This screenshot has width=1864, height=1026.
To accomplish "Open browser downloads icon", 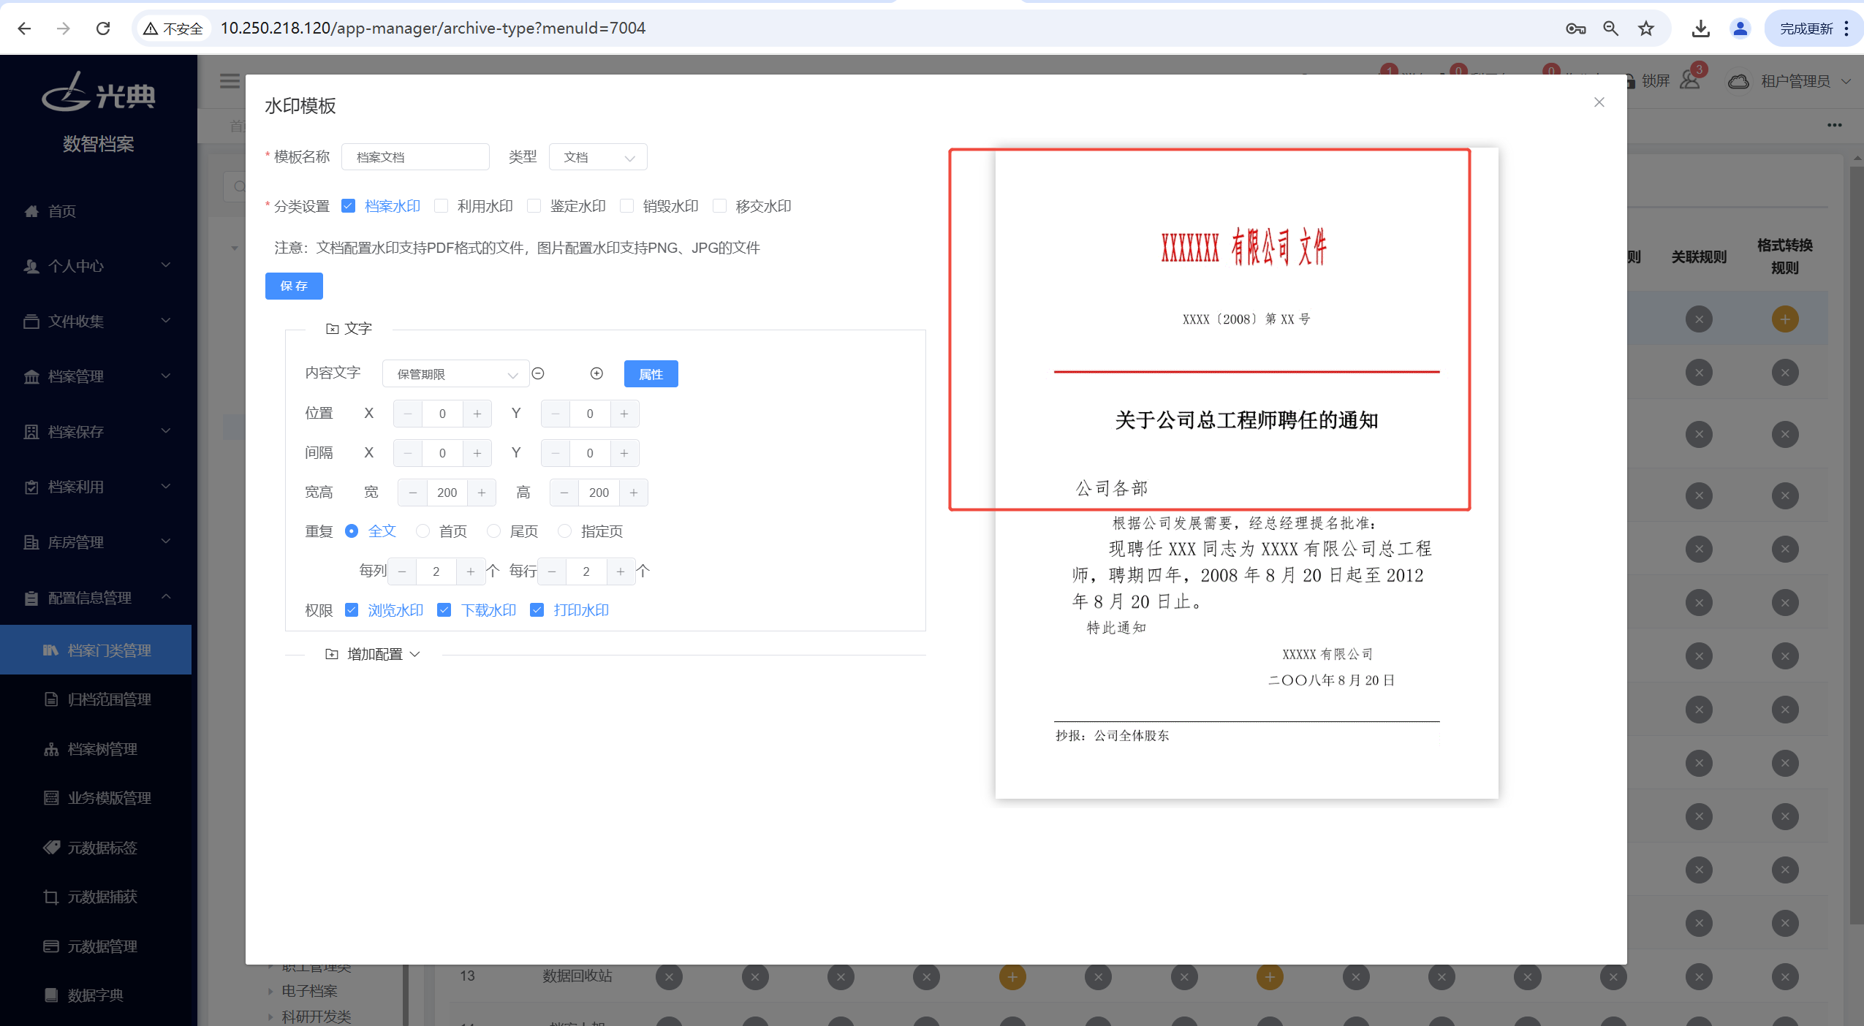I will tap(1700, 28).
